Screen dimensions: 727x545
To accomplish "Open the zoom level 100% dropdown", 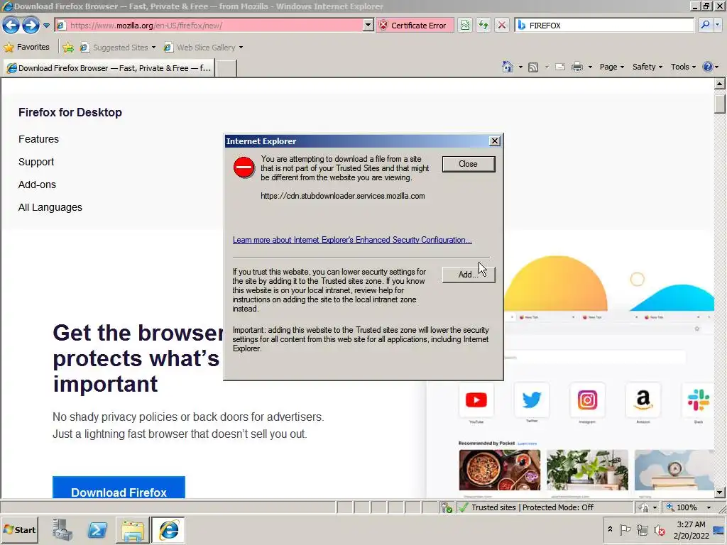I will coord(709,507).
